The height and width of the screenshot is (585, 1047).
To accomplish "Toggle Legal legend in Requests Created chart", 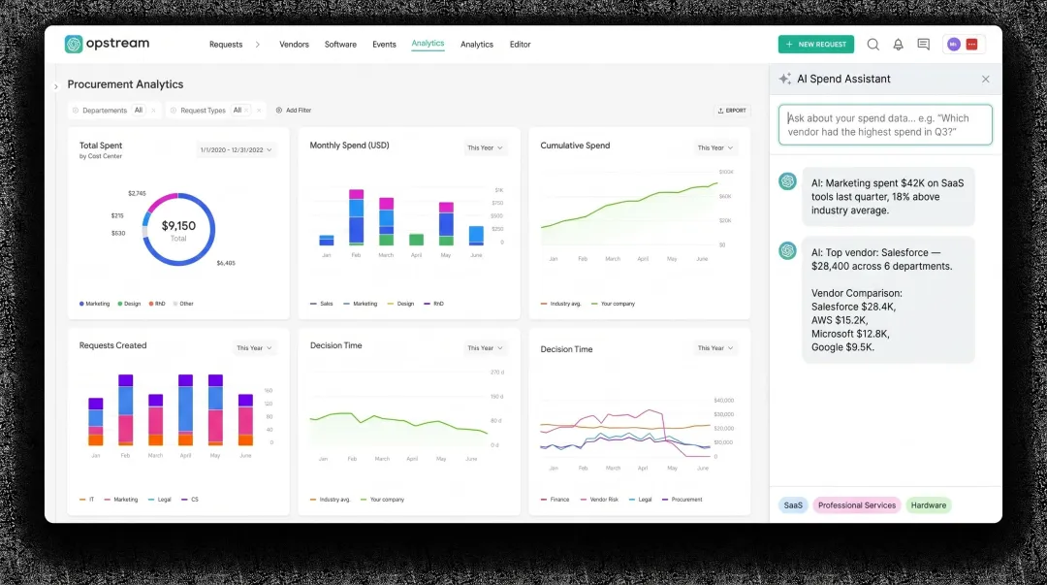I will click(160, 500).
